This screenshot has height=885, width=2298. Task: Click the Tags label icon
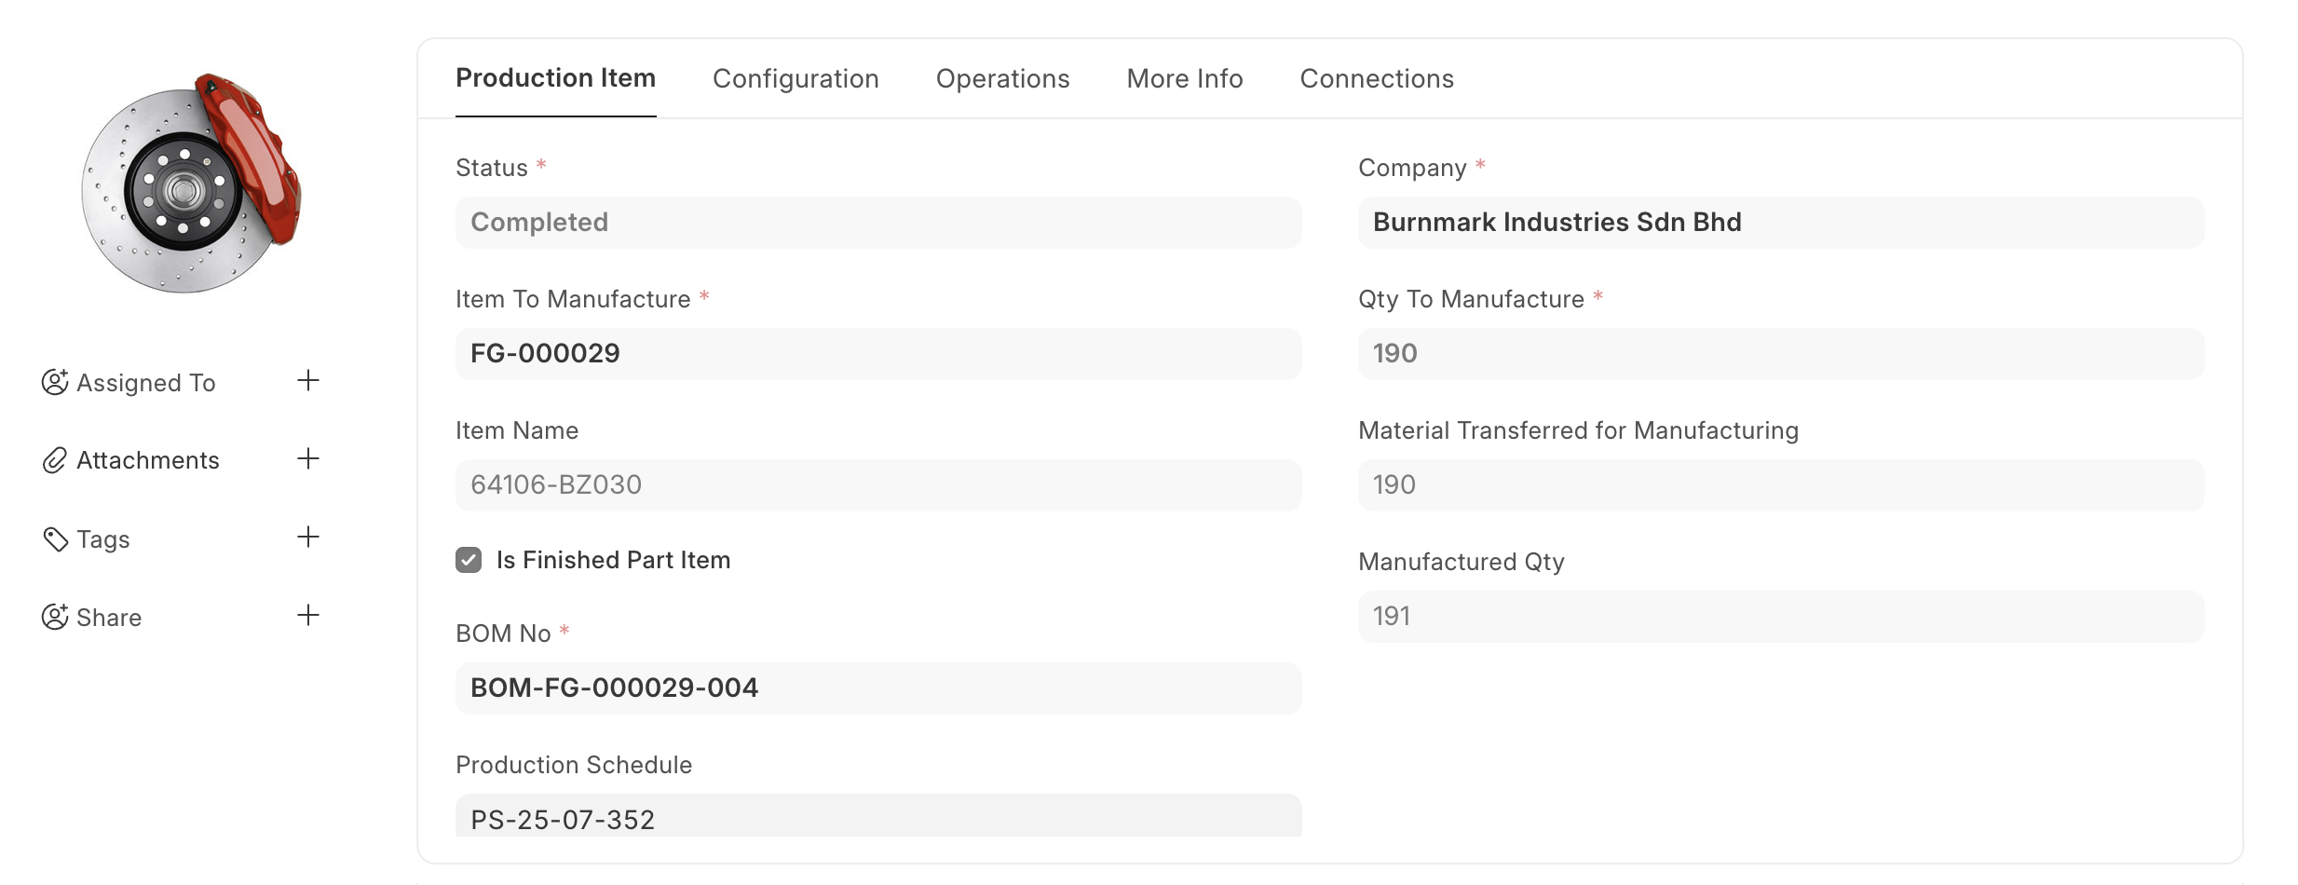coord(55,539)
